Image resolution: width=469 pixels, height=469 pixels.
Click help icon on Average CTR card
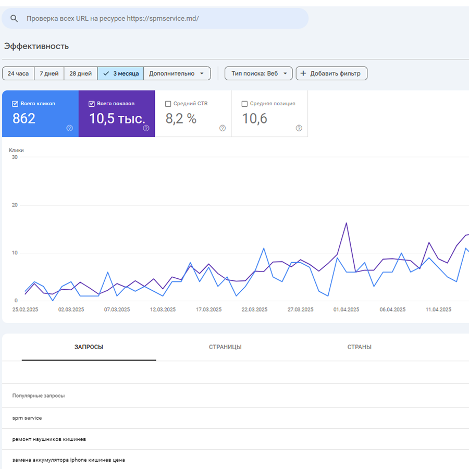coord(223,128)
